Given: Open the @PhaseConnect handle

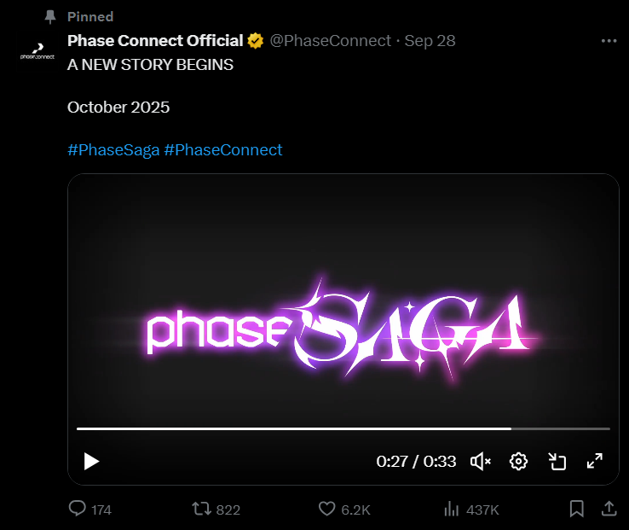Looking at the screenshot, I should [330, 41].
